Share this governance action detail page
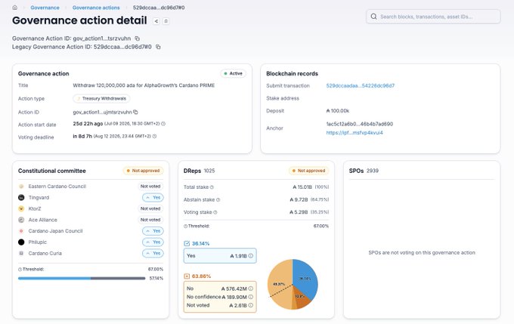Image resolution: width=514 pixels, height=324 pixels. (156, 21)
